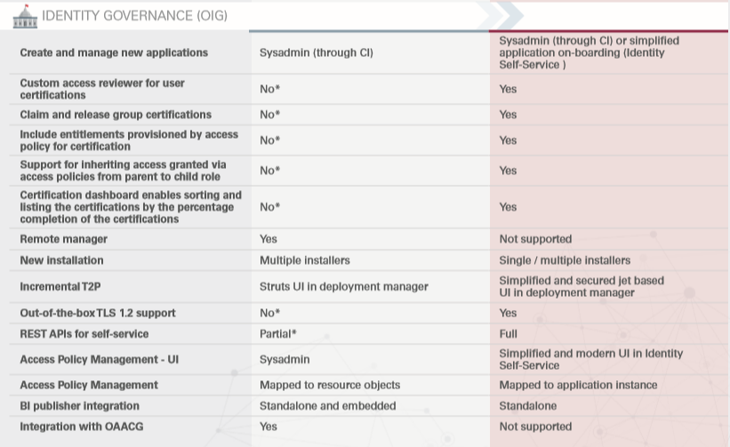Select the 'Create and manage new applications' row label

[x=114, y=52]
